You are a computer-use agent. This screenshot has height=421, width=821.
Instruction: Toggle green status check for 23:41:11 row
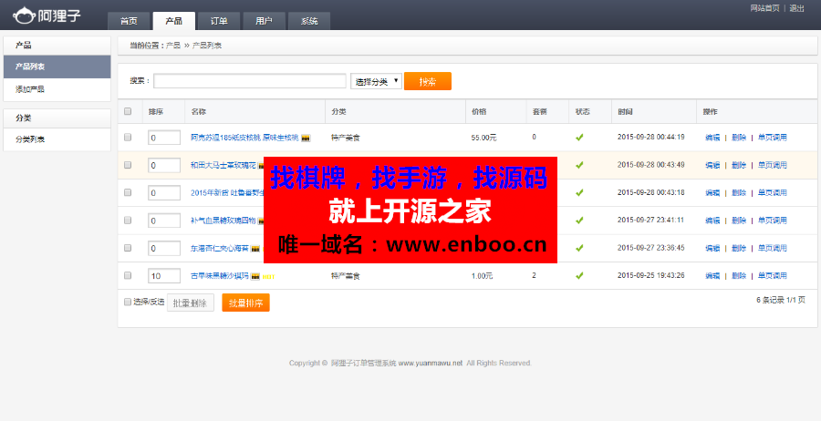click(579, 221)
